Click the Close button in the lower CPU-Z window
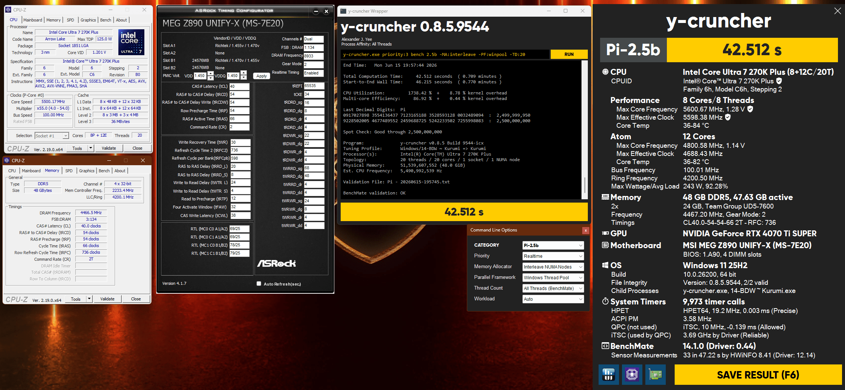 pyautogui.click(x=136, y=299)
